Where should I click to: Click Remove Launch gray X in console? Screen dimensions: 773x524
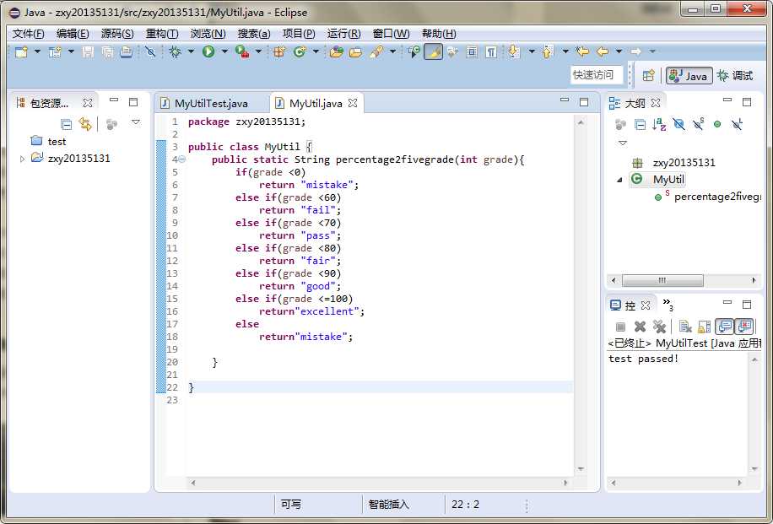(x=640, y=327)
